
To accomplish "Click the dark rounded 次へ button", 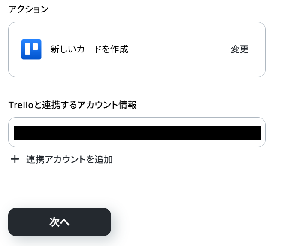I will [60, 222].
